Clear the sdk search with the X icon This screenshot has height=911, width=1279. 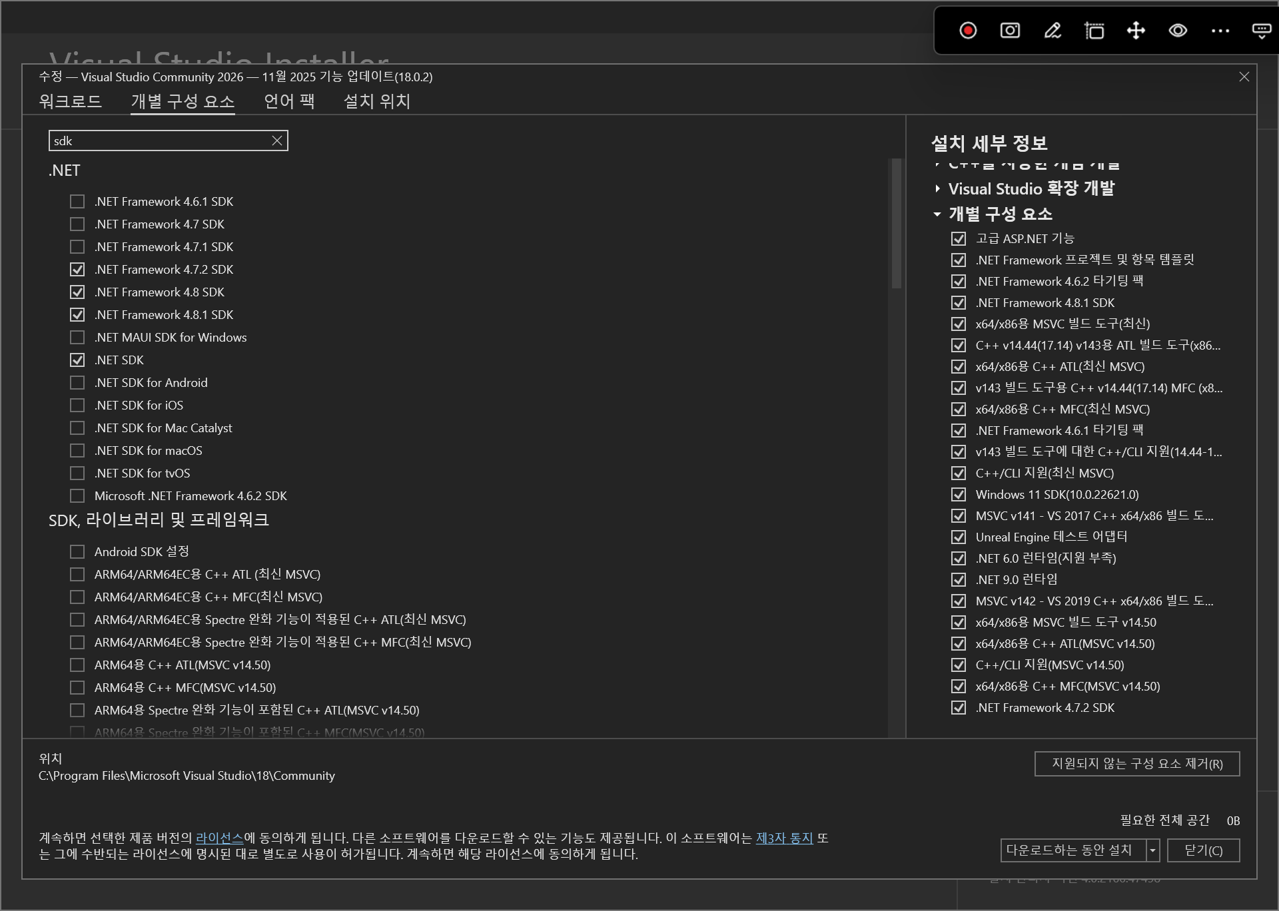click(276, 141)
